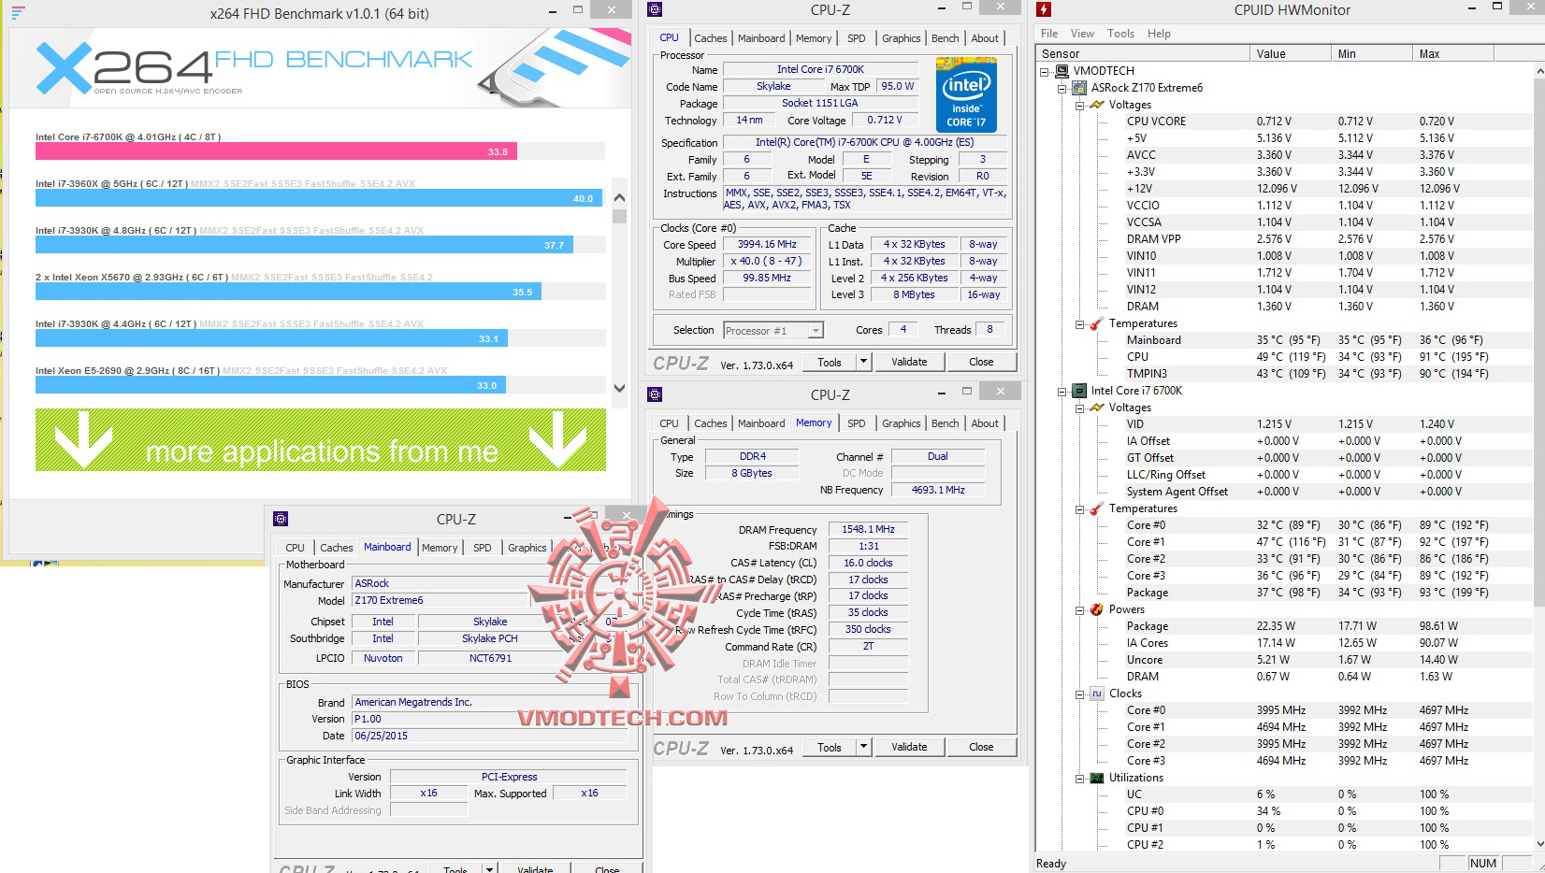The height and width of the screenshot is (873, 1545).
Task: Collapse the Utilizations section in HWMonitor
Action: point(1079,778)
